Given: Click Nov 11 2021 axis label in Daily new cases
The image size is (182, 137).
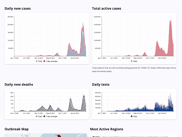Looking at the screenshot, I should tap(63, 58).
